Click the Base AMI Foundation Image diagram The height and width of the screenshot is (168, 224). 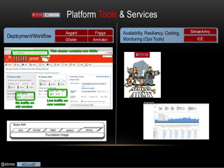click(57, 131)
